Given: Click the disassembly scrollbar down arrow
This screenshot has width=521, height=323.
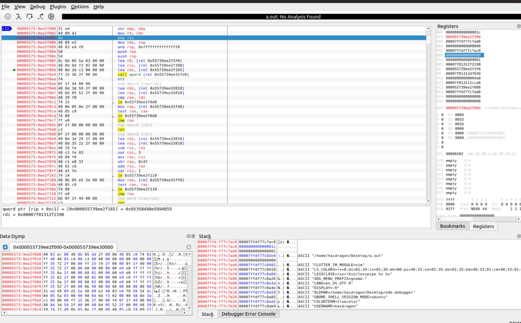Looking at the screenshot, I should pyautogui.click(x=429, y=201).
